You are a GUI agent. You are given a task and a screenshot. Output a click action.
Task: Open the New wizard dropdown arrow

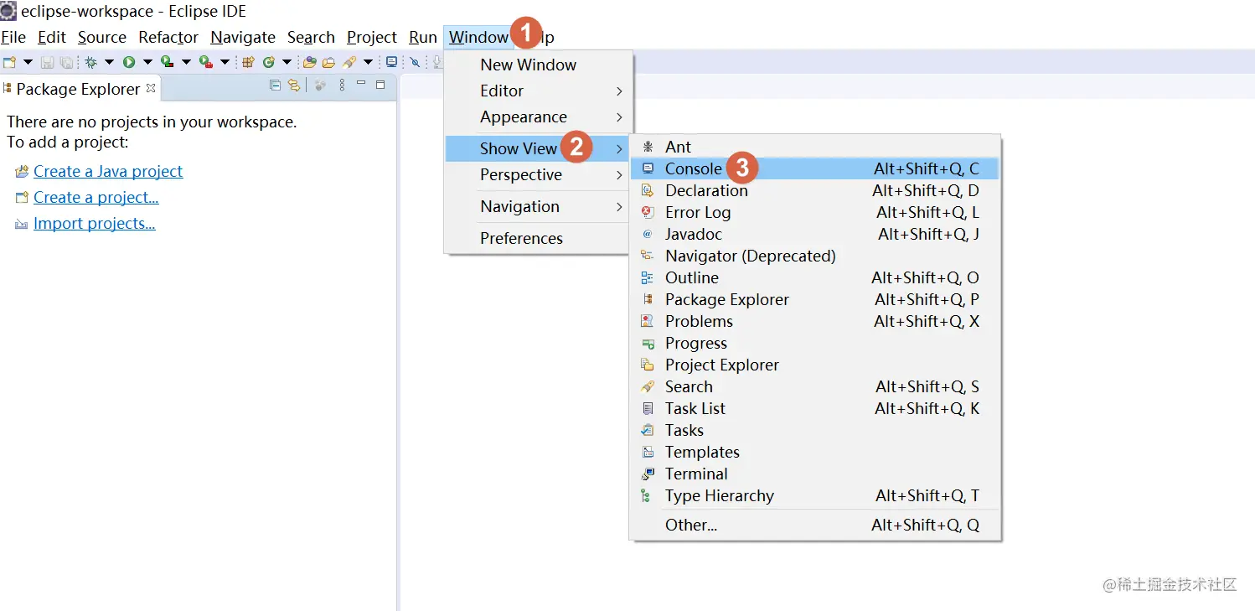(x=28, y=62)
